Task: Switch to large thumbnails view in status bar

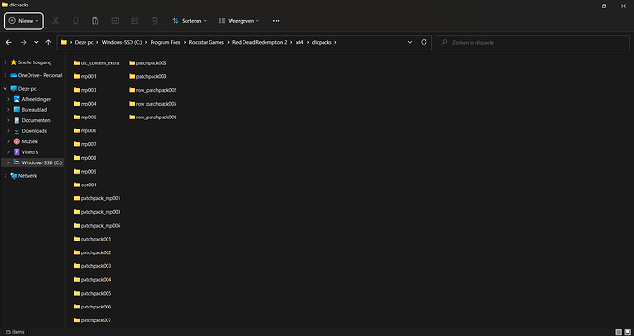Action: tap(628, 332)
